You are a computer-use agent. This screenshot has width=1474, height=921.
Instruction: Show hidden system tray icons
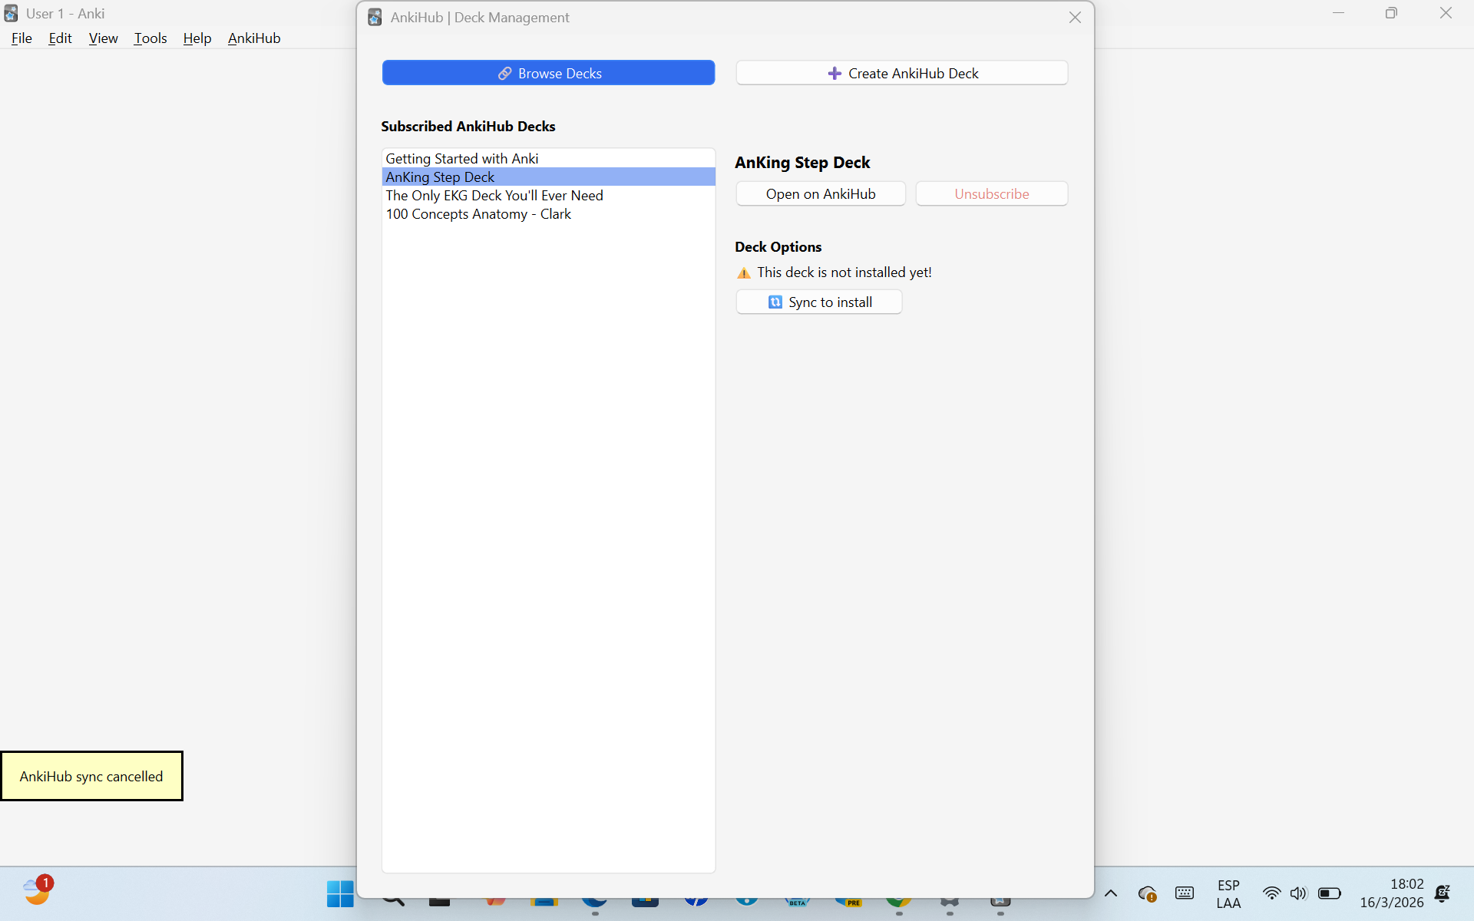(1110, 893)
